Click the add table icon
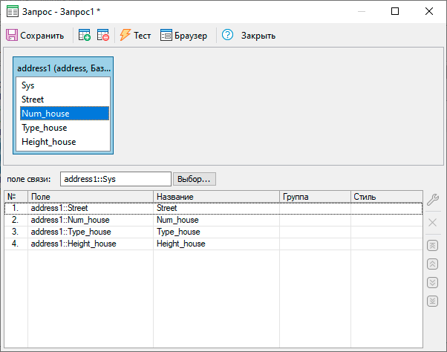Screen dimensions: 447x352 coord(85,35)
